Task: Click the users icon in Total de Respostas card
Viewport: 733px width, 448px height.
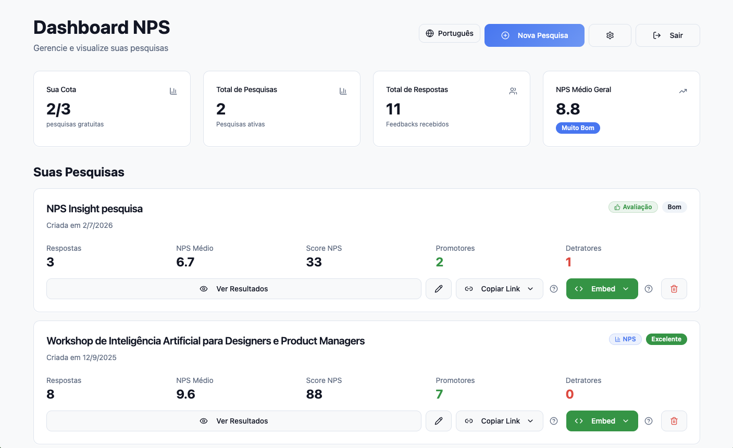Action: (513, 91)
